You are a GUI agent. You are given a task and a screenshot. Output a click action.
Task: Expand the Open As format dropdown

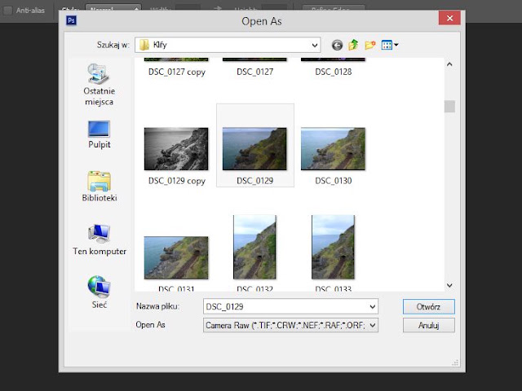(373, 325)
